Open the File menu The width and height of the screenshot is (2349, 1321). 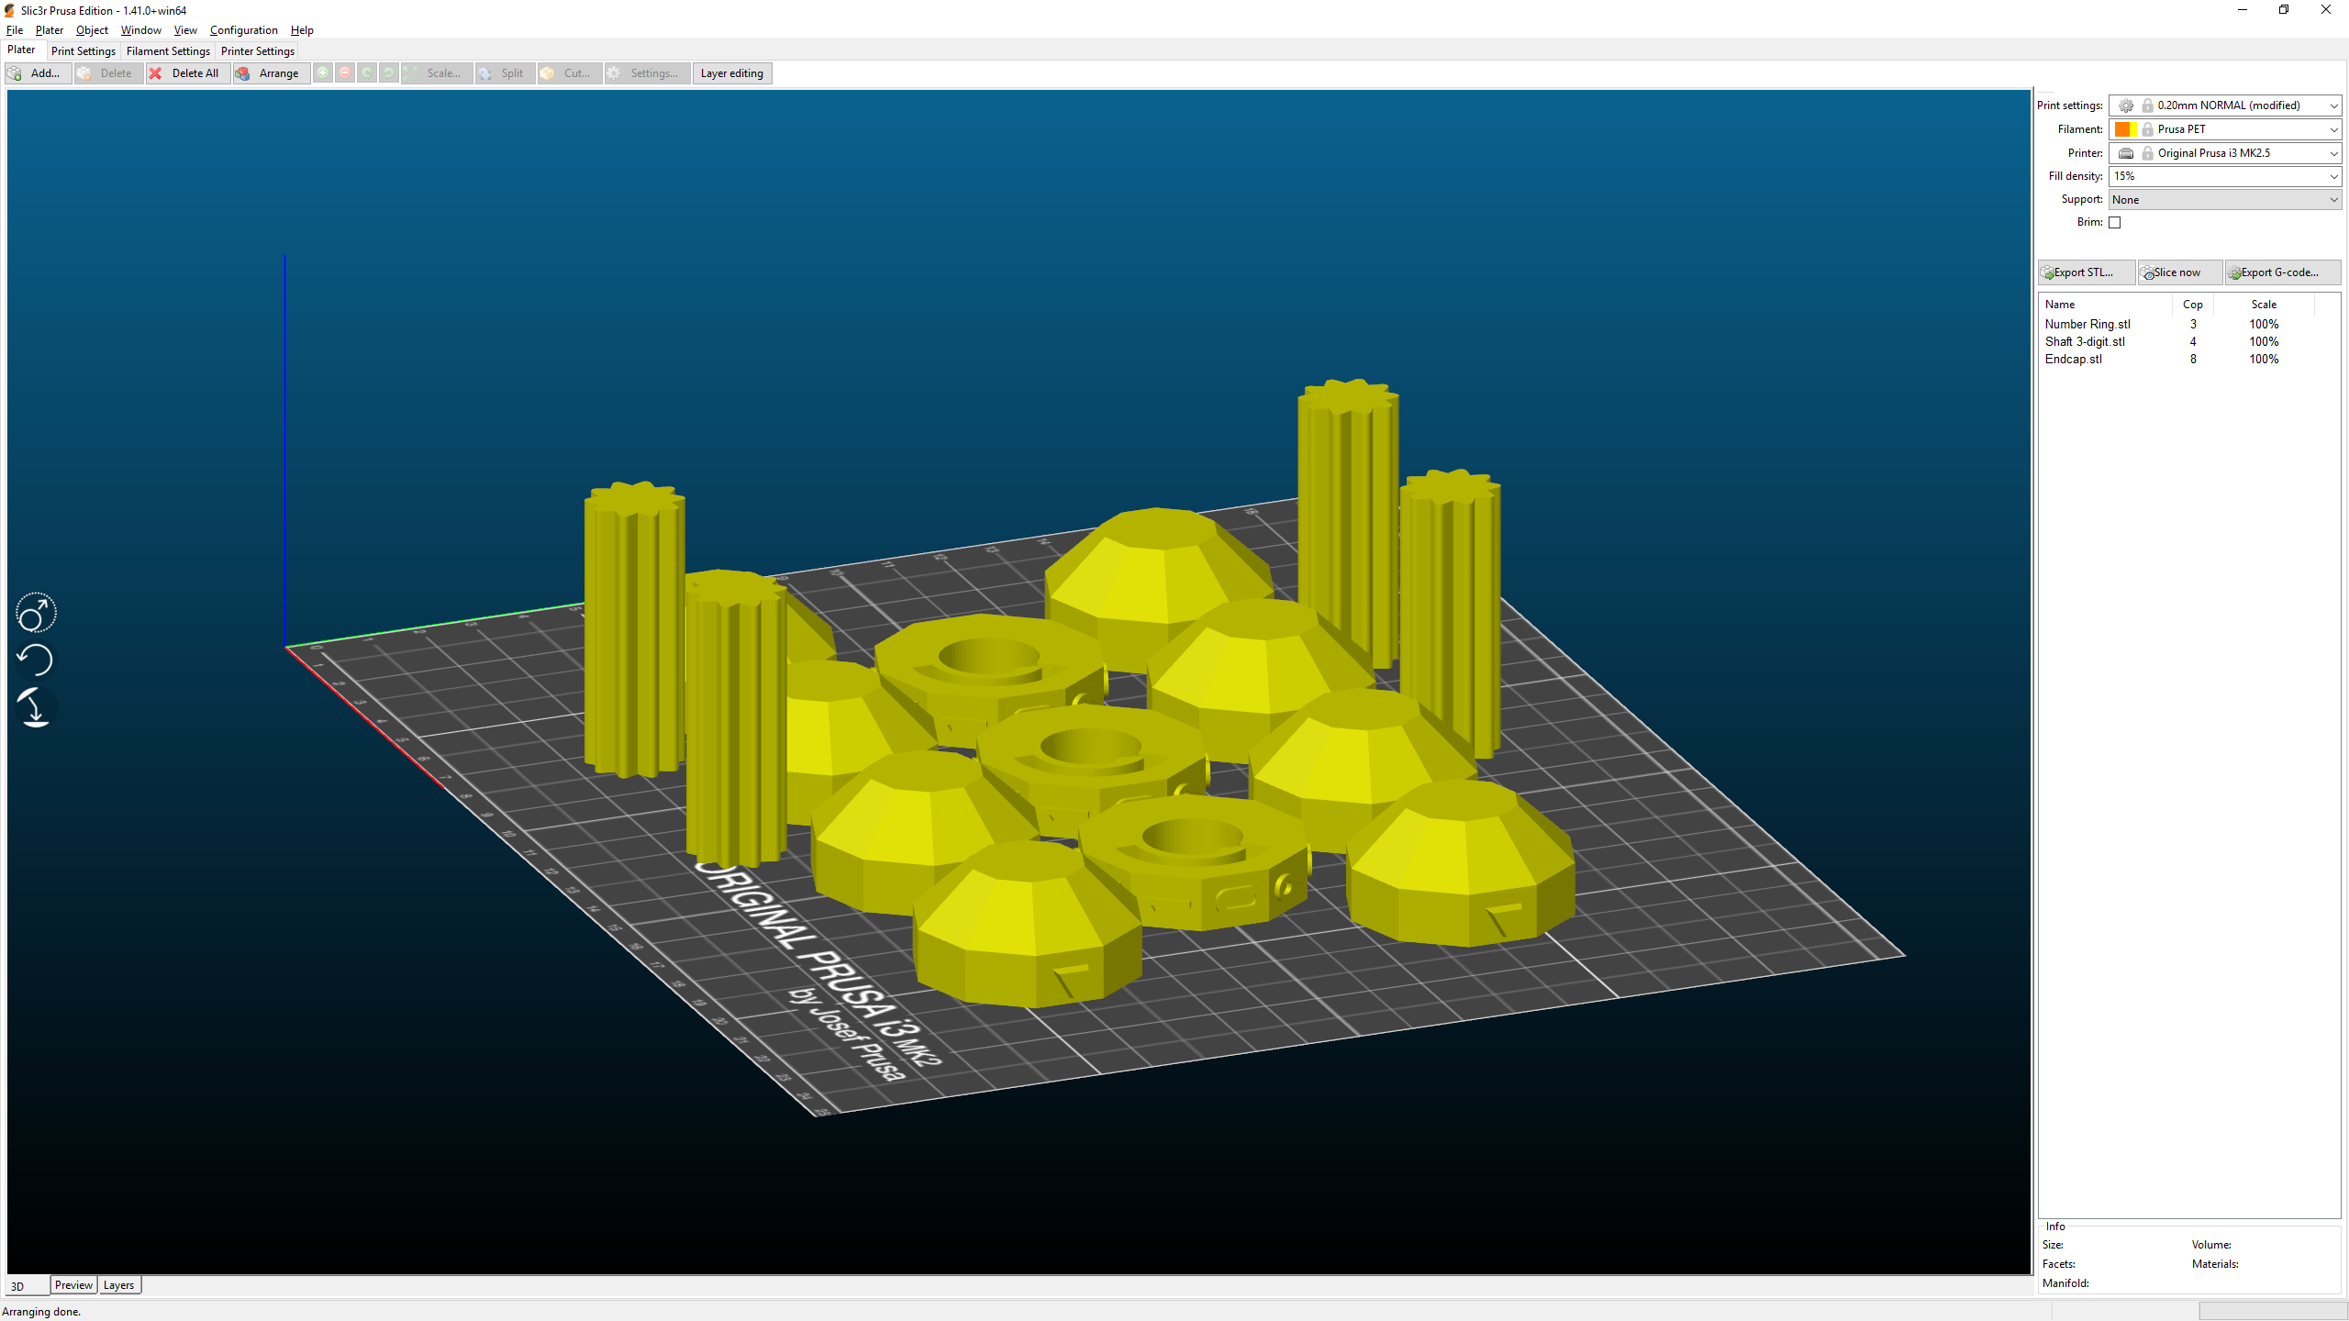[x=15, y=30]
